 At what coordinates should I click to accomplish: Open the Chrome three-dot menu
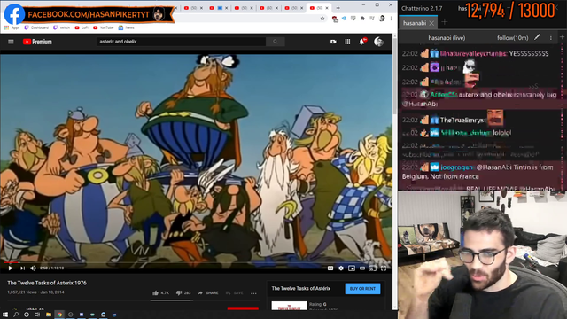click(x=391, y=19)
